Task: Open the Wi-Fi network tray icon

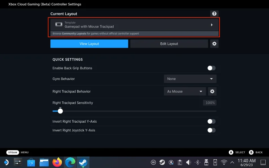Action: coord(224,162)
